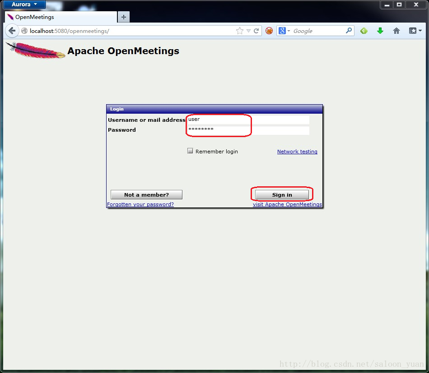Go back using the browser back arrow
This screenshot has width=429, height=373.
12,31
